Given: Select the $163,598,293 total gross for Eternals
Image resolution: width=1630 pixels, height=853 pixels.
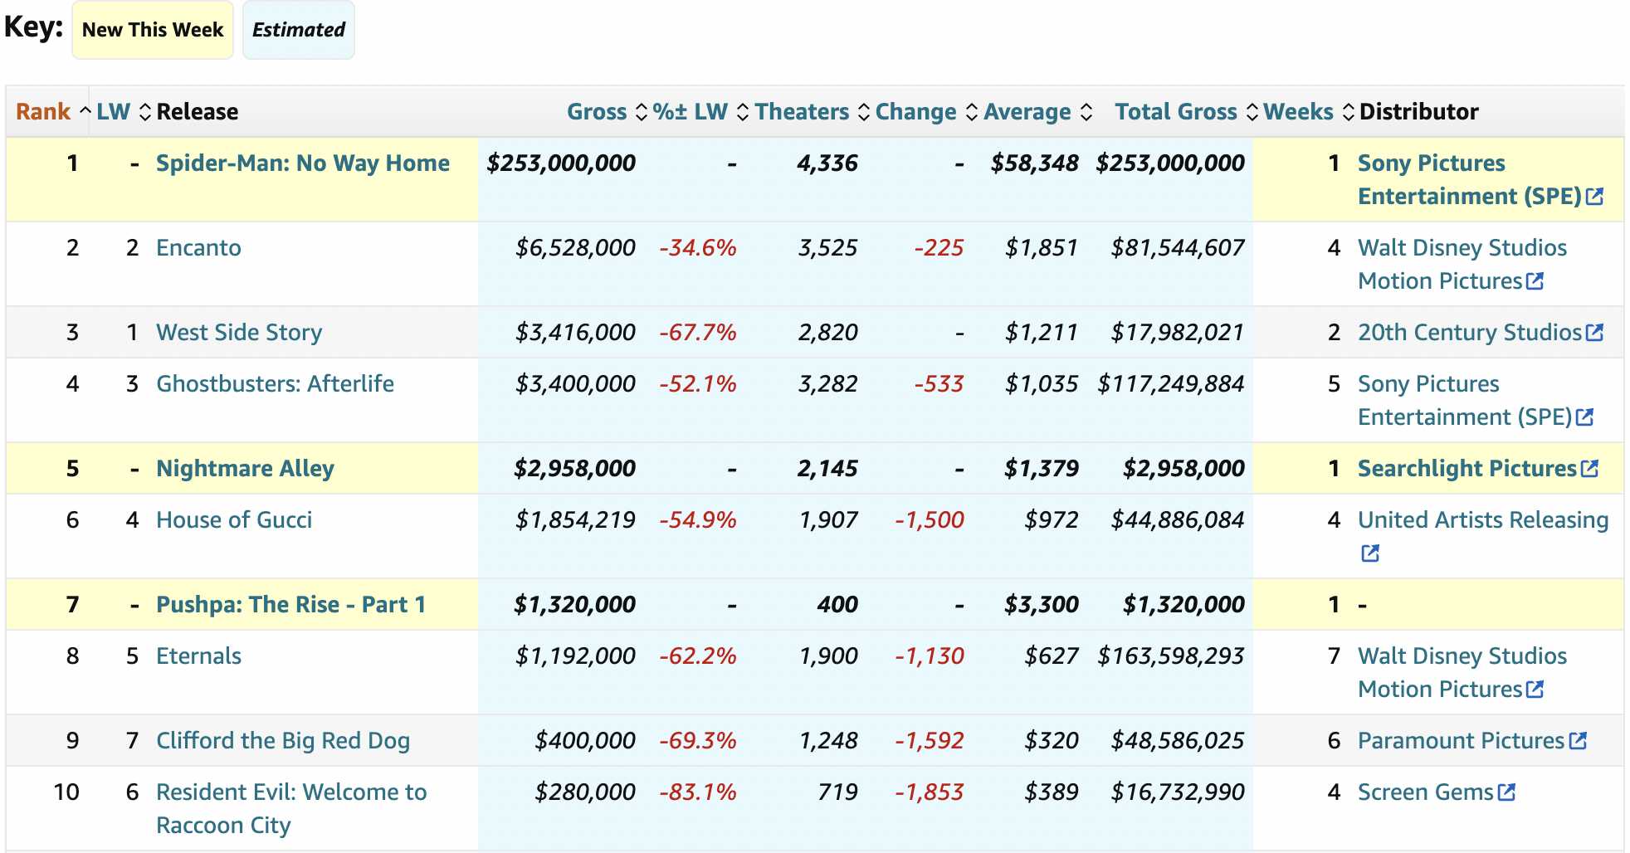Looking at the screenshot, I should tap(1171, 656).
